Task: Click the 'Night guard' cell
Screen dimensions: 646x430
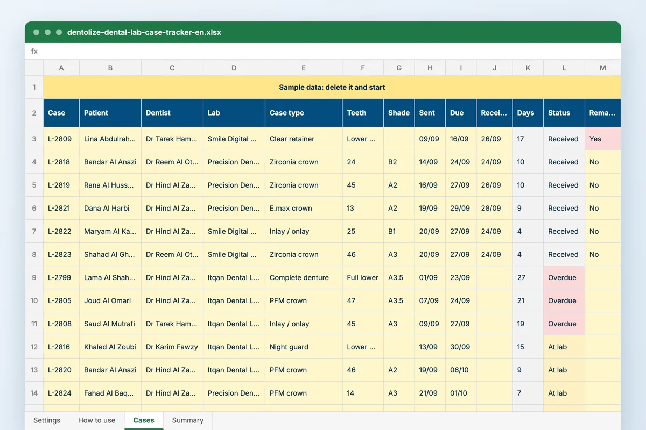Action: tap(304, 347)
